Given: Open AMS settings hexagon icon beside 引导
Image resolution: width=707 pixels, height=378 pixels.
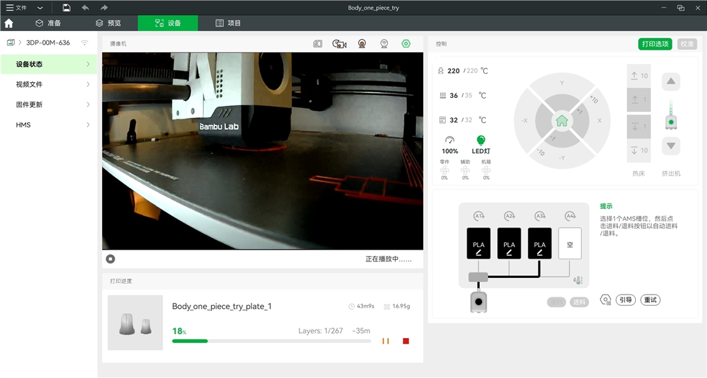Looking at the screenshot, I should 606,300.
